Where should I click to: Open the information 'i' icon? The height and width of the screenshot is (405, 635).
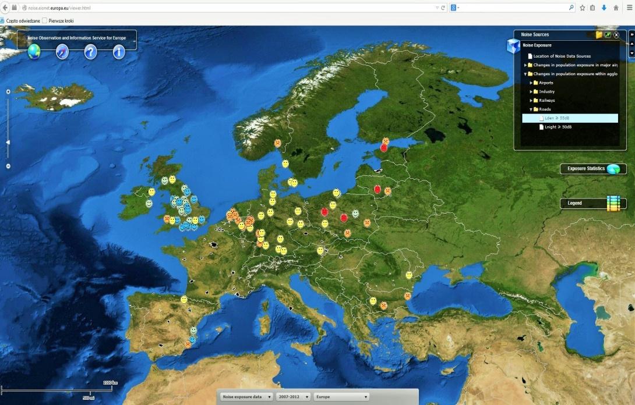click(119, 52)
